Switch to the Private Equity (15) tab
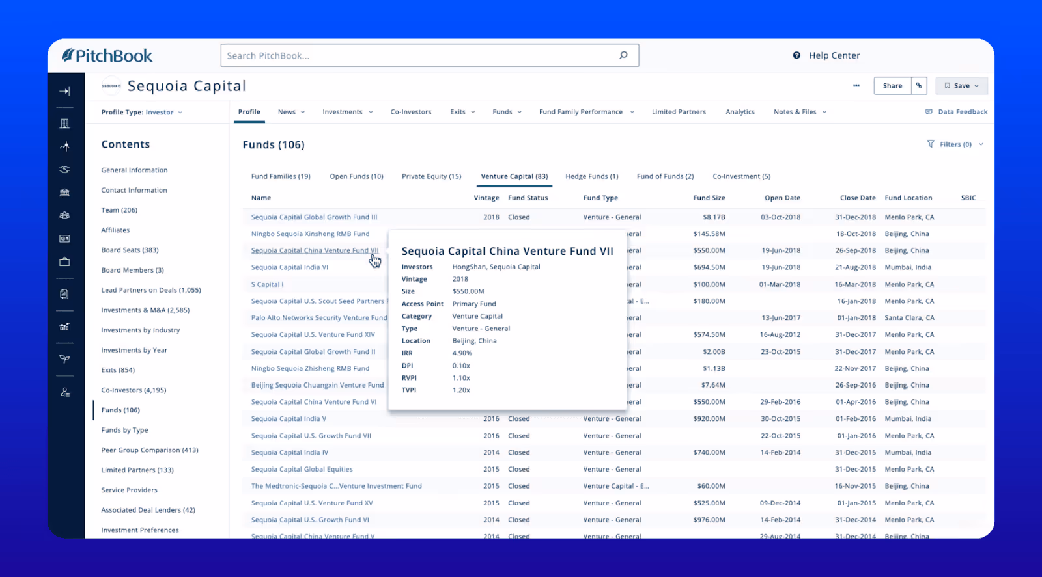 click(x=431, y=176)
